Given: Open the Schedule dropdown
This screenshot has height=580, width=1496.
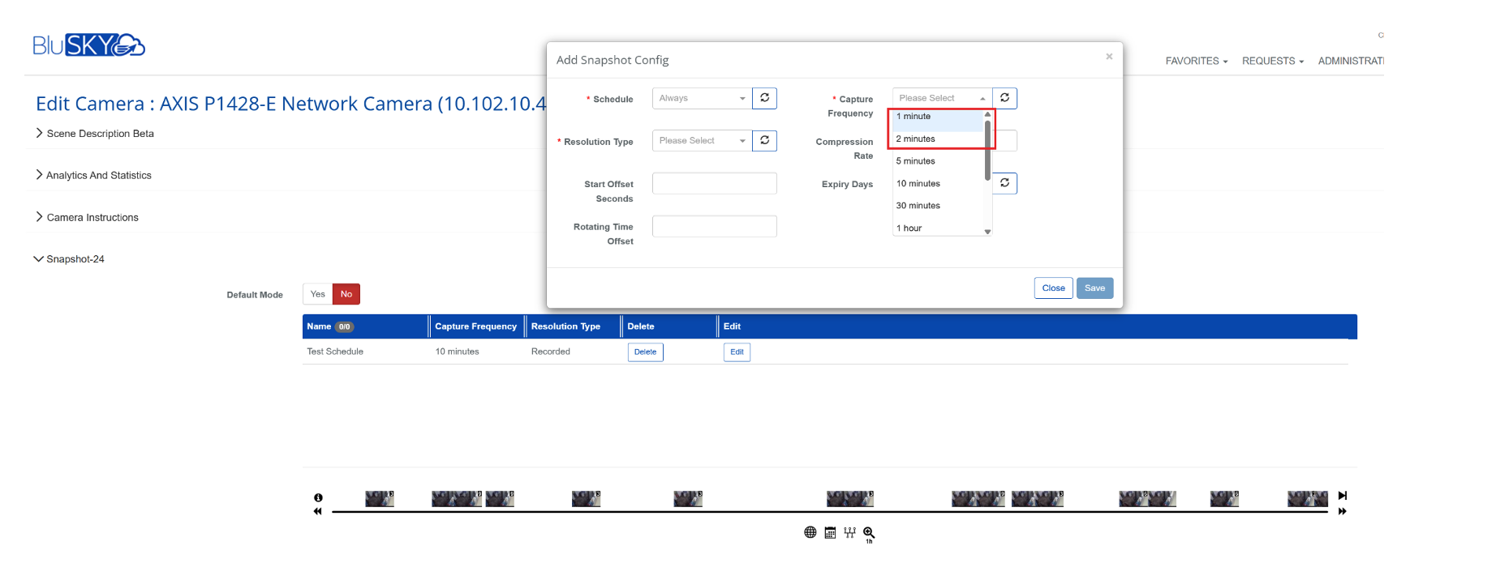Looking at the screenshot, I should pyautogui.click(x=702, y=98).
